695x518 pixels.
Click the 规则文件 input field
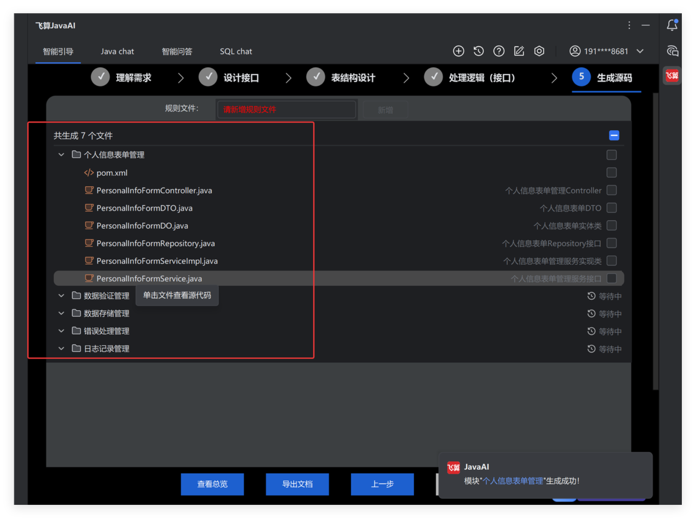(286, 110)
